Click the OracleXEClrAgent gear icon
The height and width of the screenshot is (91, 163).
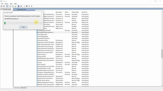coord(37,36)
